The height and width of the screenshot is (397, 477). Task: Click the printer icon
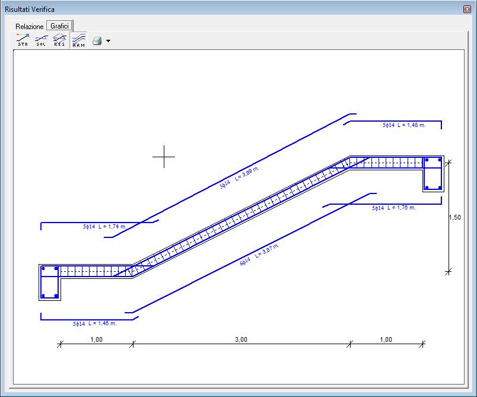coord(97,41)
